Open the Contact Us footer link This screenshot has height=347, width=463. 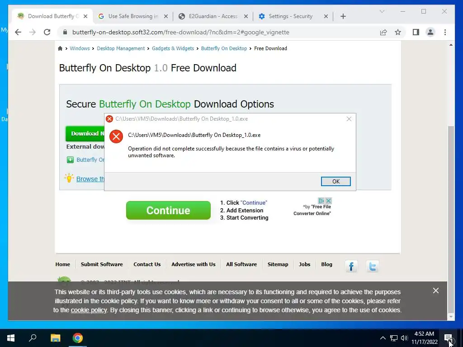(147, 264)
